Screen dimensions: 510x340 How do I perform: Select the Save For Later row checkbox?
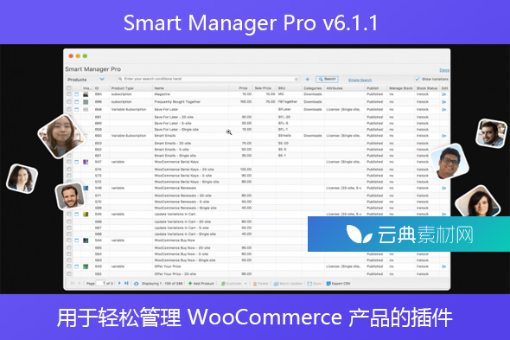point(69,109)
